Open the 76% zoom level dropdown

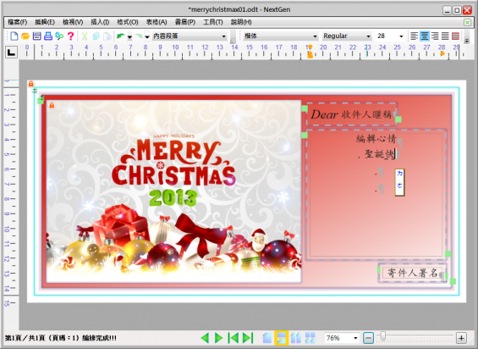355,338
